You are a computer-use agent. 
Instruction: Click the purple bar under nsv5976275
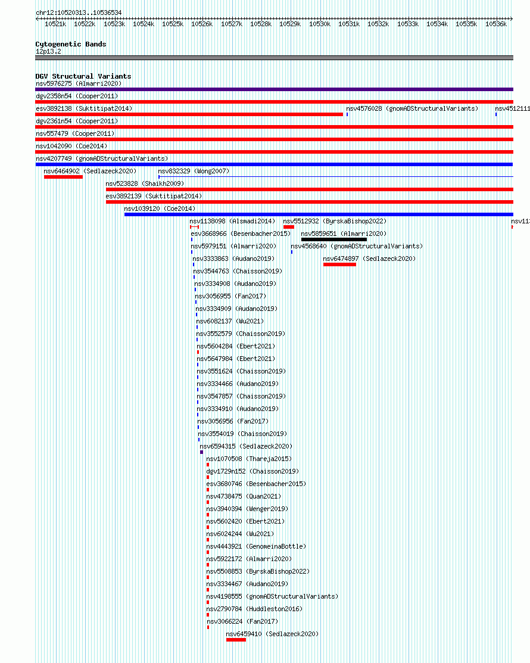(x=275, y=89)
